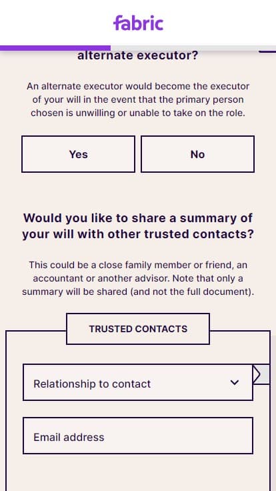Click the TRUSTED CONTACTS section label

pos(138,329)
